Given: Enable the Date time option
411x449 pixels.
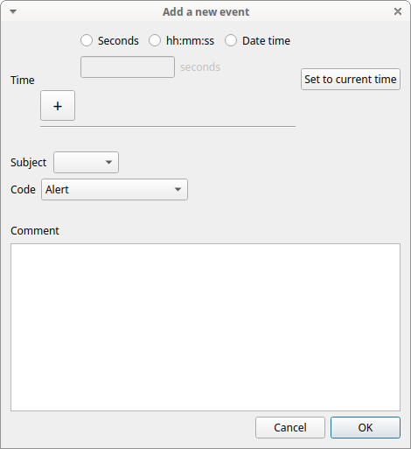Looking at the screenshot, I should pyautogui.click(x=231, y=40).
